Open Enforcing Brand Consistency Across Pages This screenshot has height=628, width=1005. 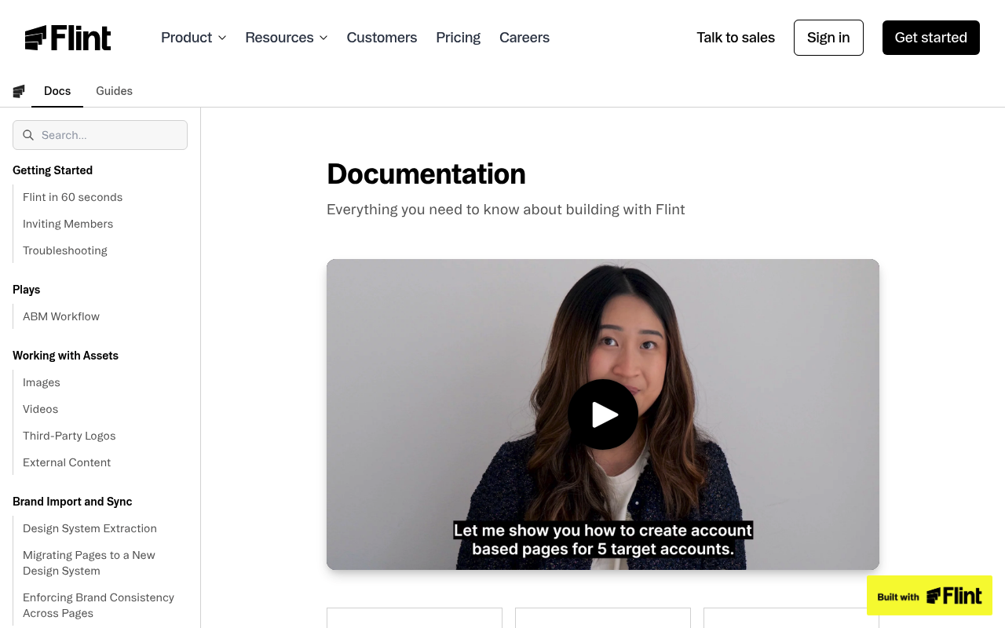click(x=98, y=605)
